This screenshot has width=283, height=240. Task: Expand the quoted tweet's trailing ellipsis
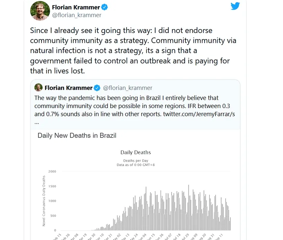click(x=37, y=121)
